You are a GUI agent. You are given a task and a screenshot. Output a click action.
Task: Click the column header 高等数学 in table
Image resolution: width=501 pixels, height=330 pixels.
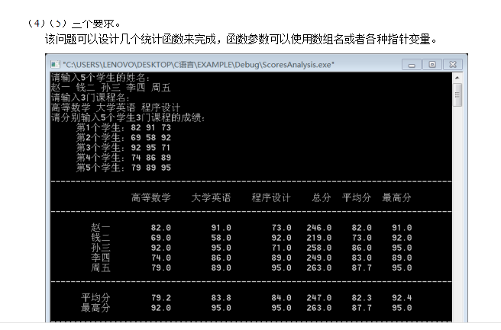(150, 197)
